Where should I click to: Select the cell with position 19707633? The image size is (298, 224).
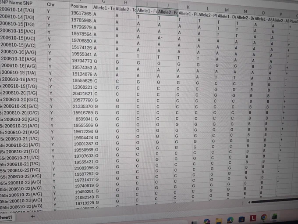point(84,156)
